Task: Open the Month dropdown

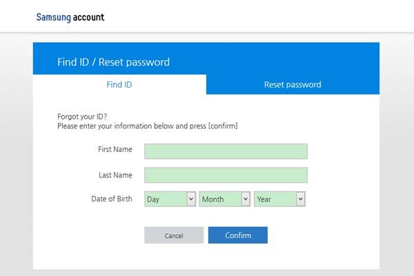Action: coord(224,199)
